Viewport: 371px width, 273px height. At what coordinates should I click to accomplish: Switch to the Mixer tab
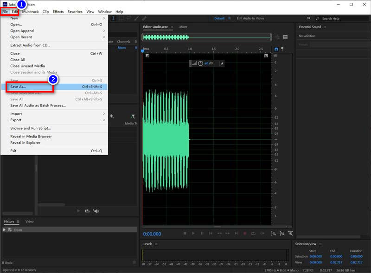pyautogui.click(x=183, y=27)
